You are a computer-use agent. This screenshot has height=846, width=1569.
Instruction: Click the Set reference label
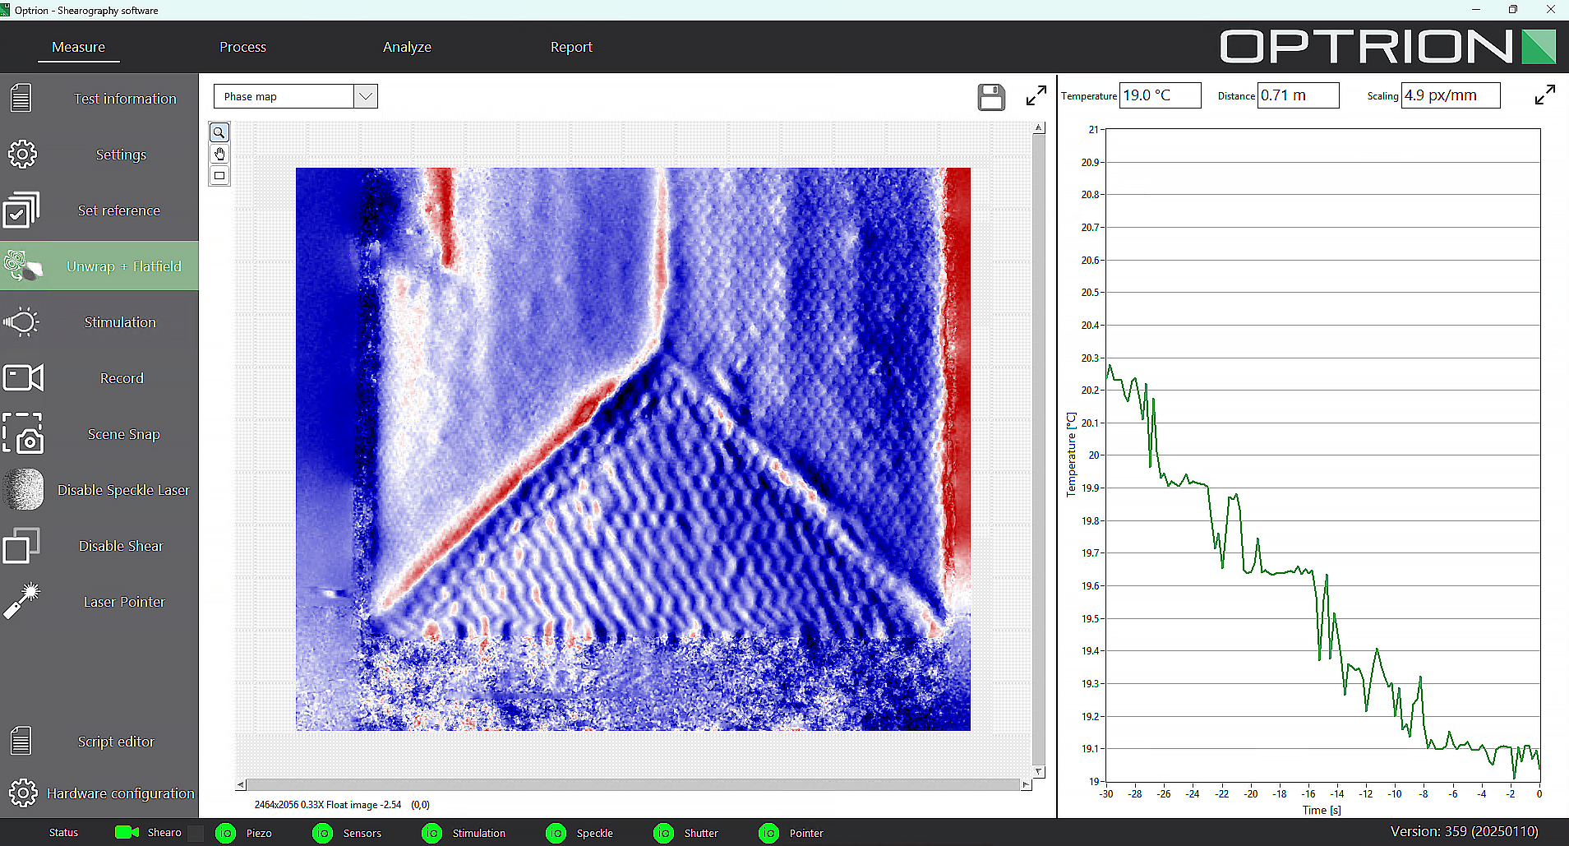[x=119, y=210]
